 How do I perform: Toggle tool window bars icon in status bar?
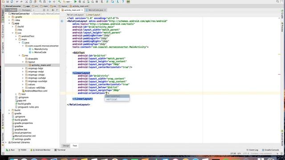(x=3, y=153)
